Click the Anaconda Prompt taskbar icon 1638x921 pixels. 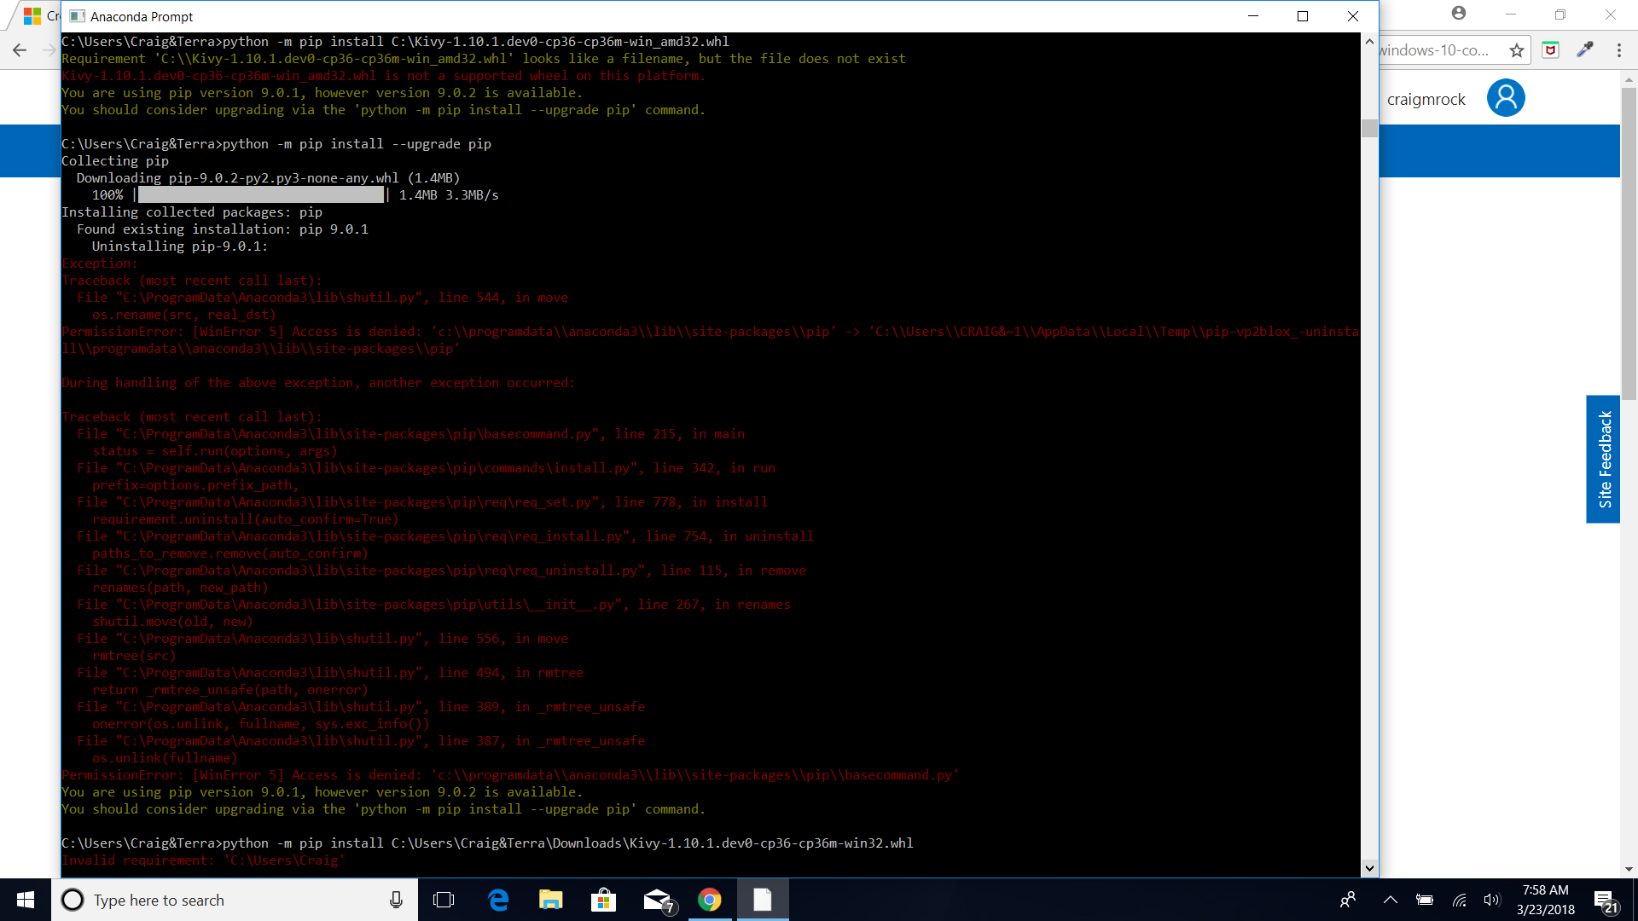coord(763,900)
